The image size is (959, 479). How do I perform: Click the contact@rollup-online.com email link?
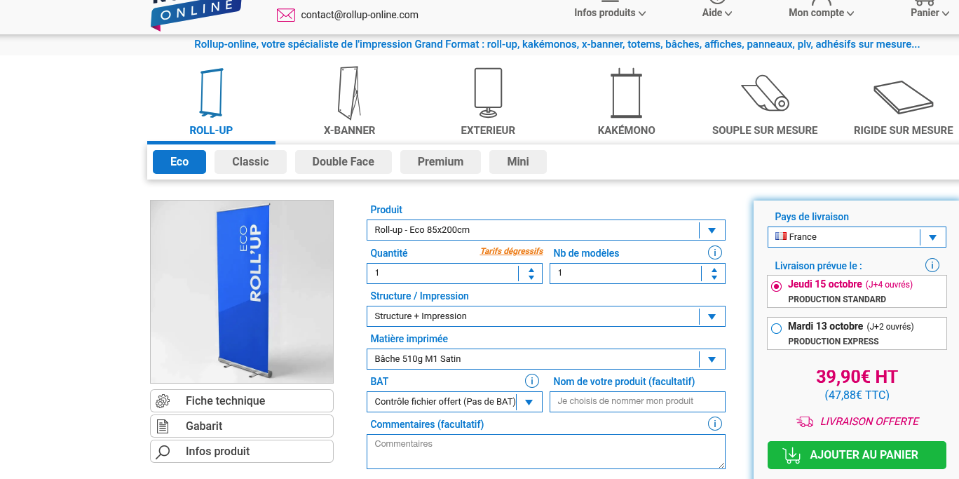tap(360, 15)
